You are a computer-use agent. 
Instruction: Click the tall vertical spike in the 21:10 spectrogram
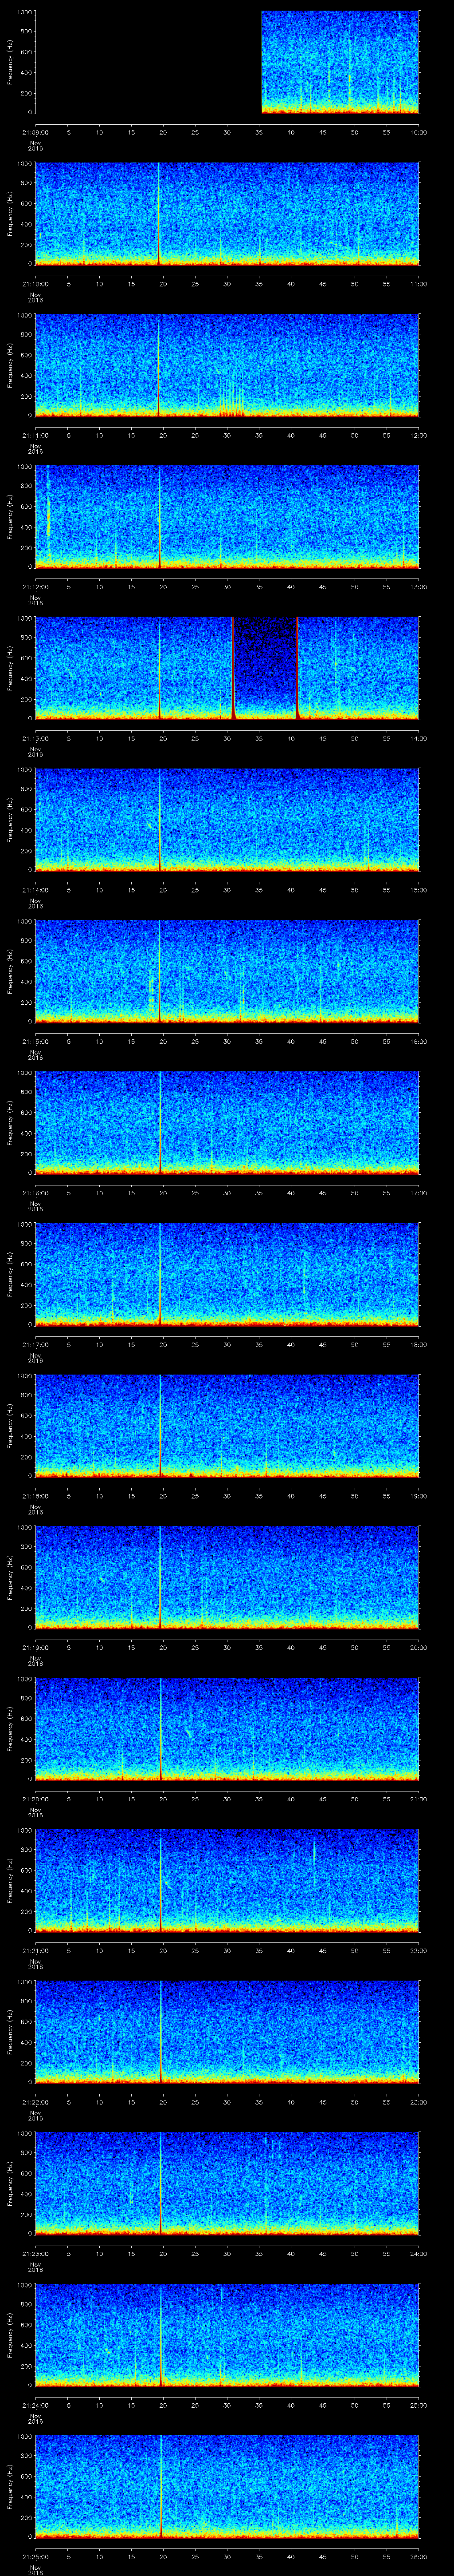click(x=159, y=215)
